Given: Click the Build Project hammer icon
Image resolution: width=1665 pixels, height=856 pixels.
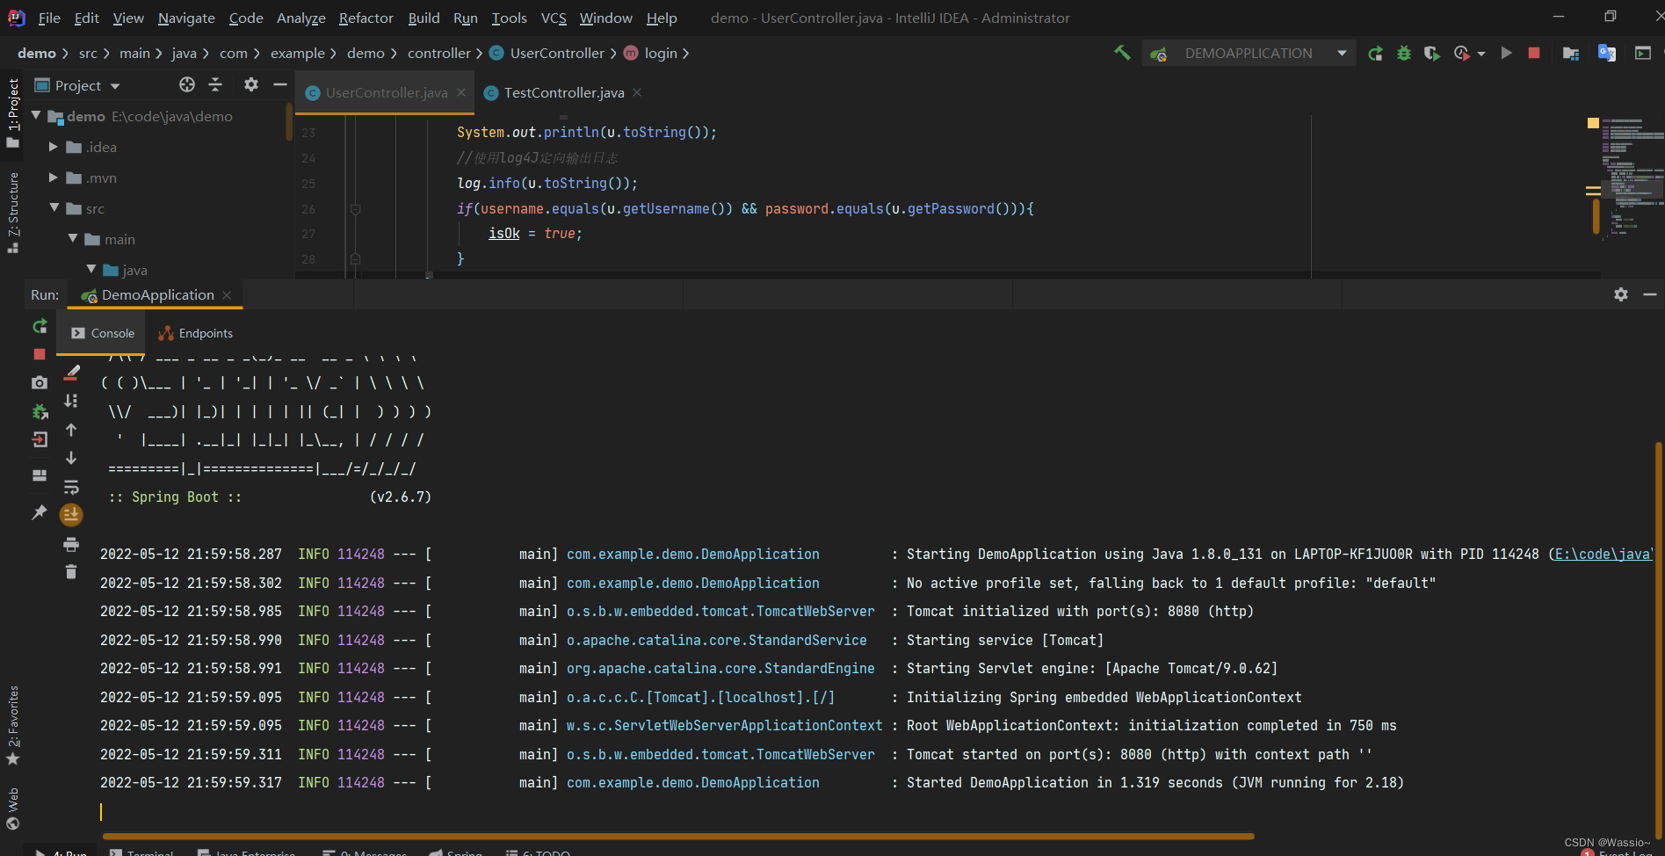Looking at the screenshot, I should (1122, 53).
